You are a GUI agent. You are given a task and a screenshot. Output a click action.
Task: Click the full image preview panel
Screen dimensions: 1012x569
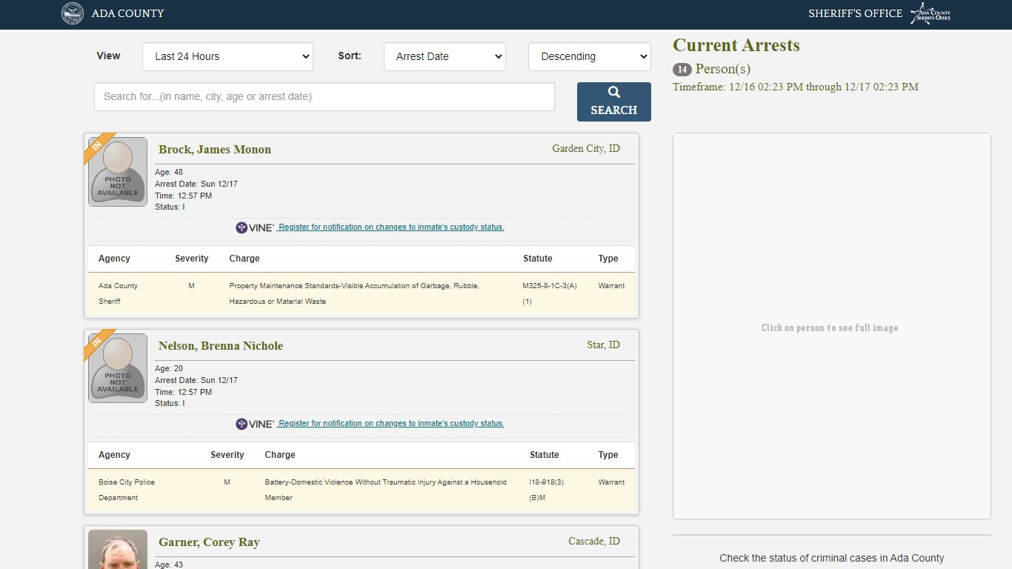832,326
